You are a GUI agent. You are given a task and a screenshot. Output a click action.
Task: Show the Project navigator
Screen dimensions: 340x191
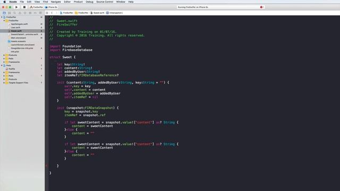click(4, 13)
